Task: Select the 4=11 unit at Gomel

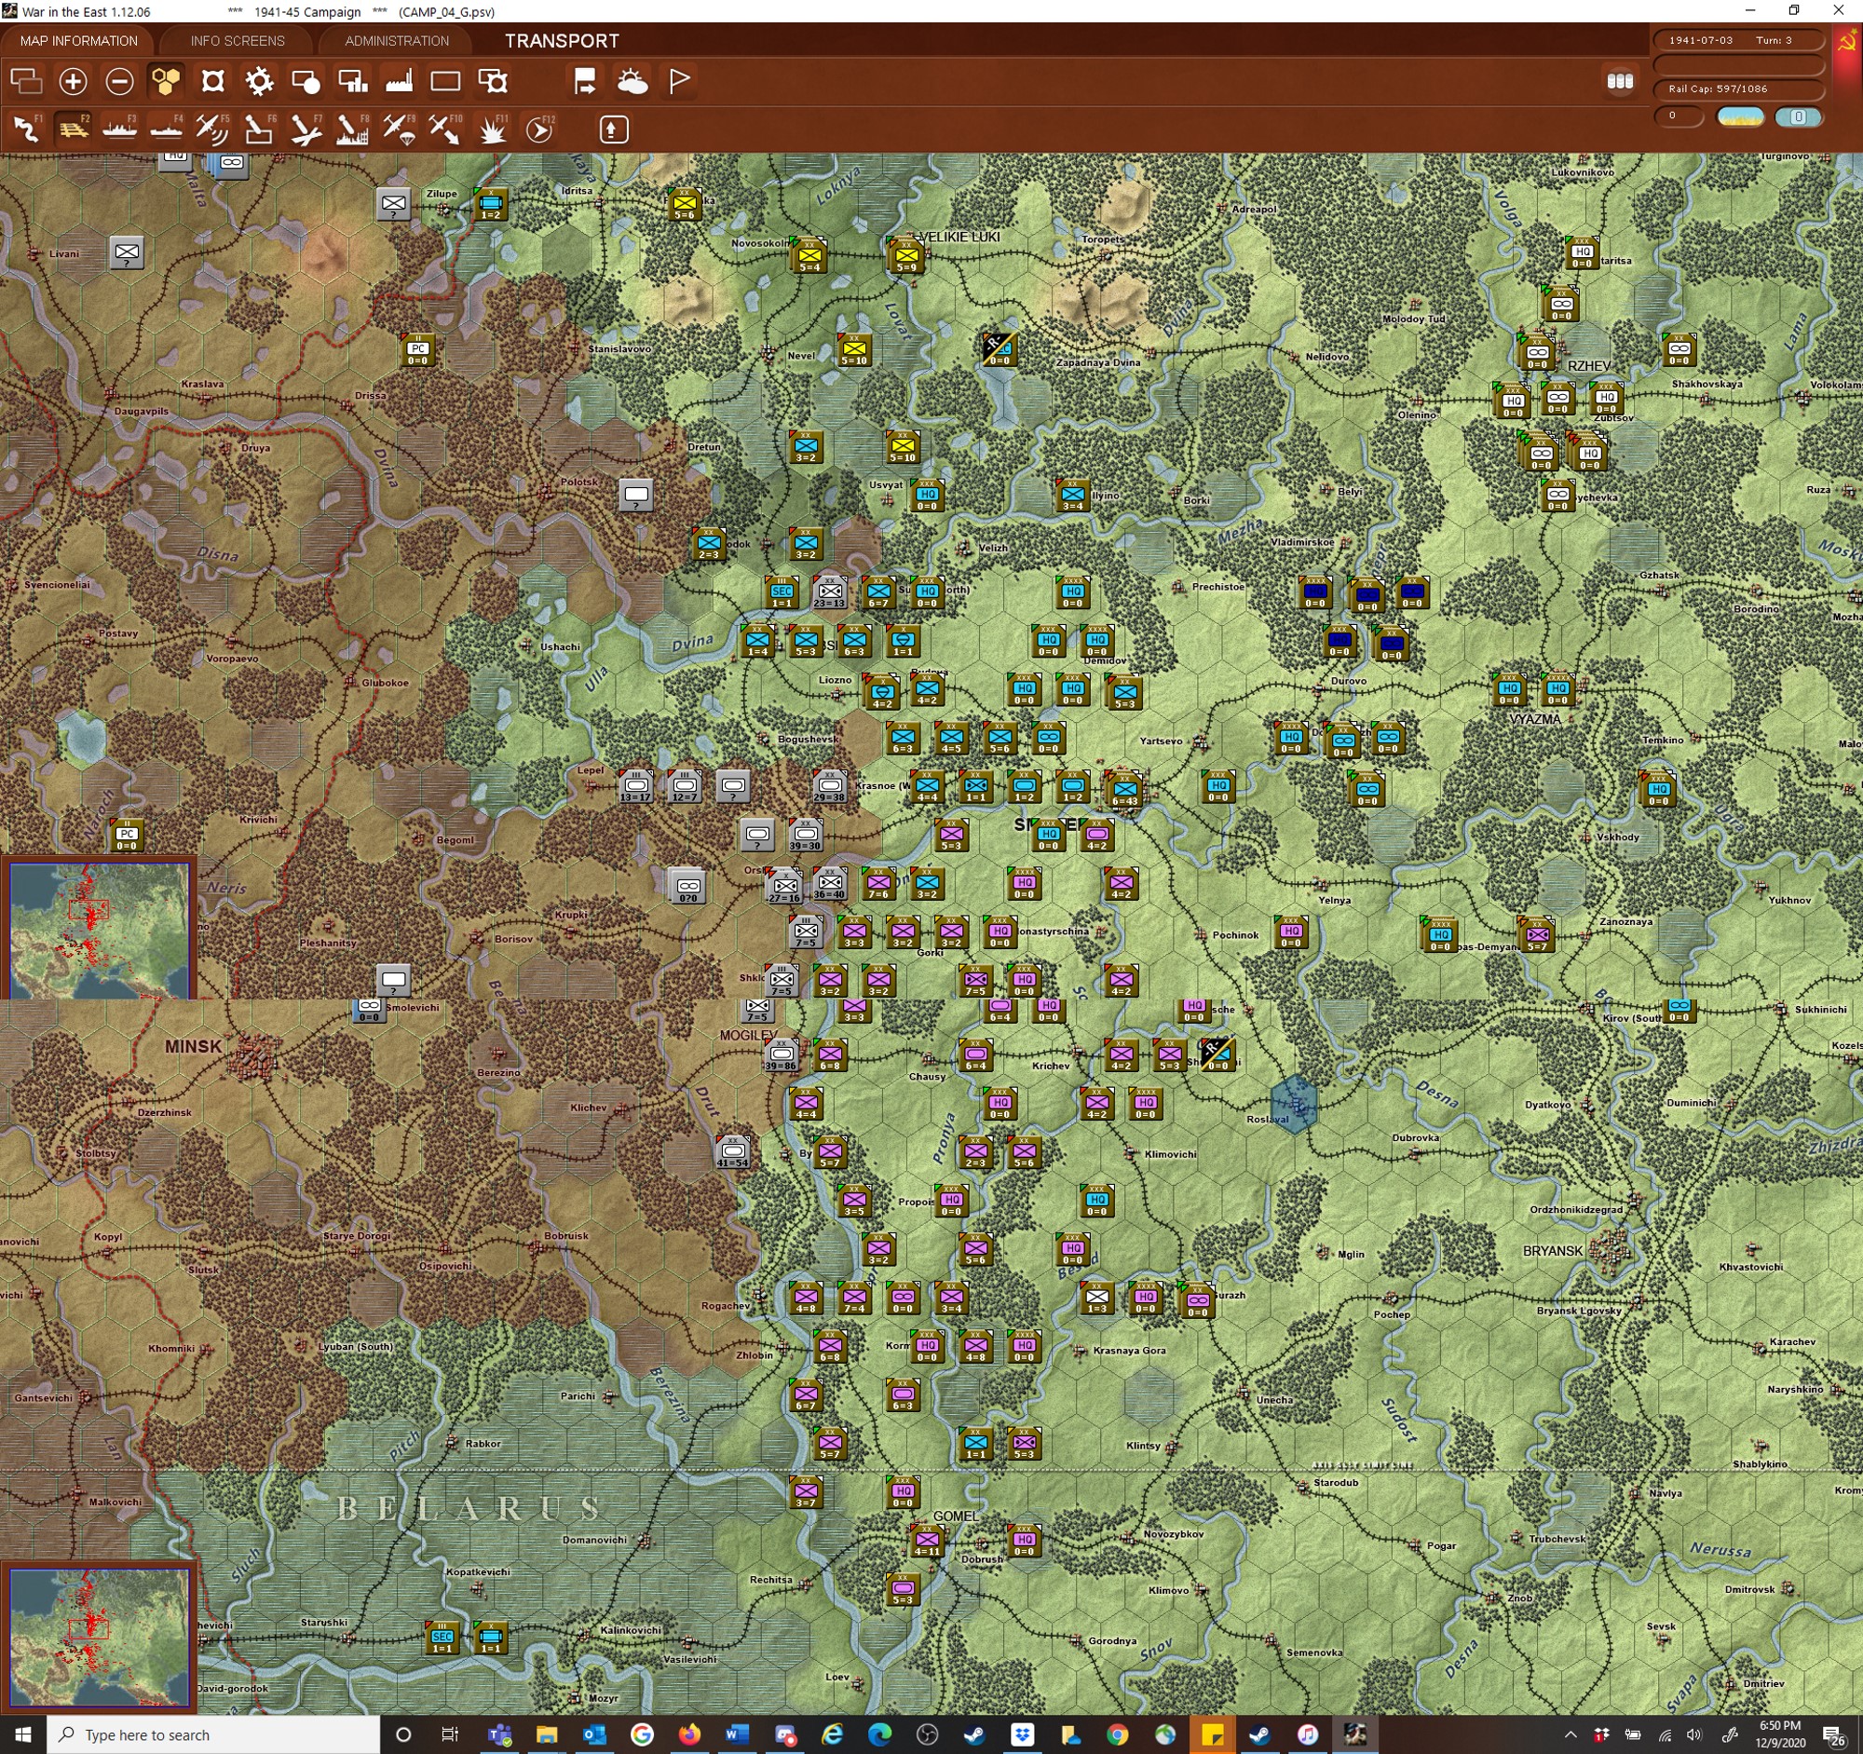Action: coord(927,1540)
